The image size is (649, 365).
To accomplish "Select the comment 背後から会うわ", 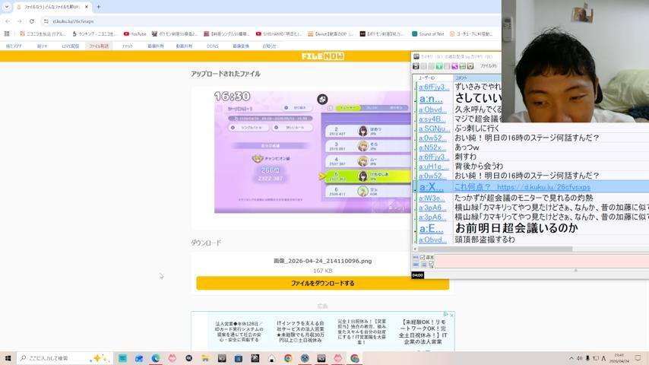I will coord(479,166).
